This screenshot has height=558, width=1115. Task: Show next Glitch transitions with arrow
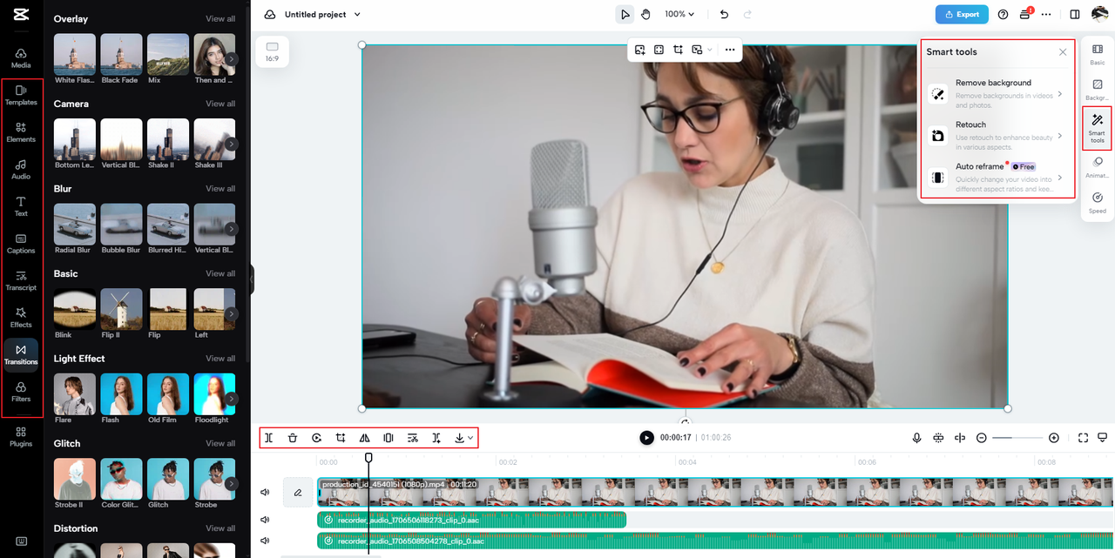(231, 483)
